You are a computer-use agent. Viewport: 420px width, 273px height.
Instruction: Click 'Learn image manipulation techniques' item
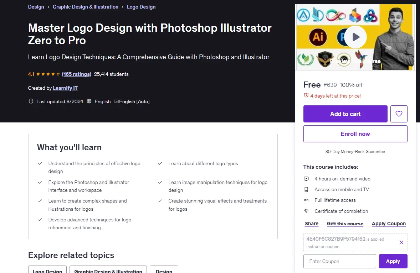point(218,186)
